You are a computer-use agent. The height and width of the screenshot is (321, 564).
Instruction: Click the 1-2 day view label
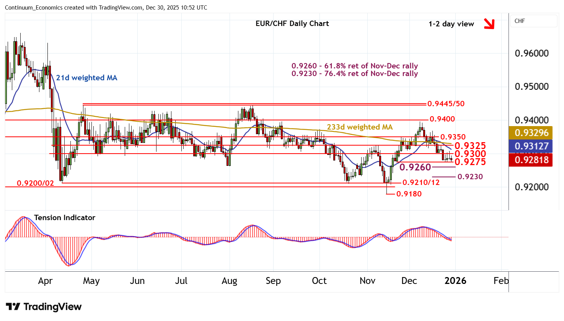point(451,24)
